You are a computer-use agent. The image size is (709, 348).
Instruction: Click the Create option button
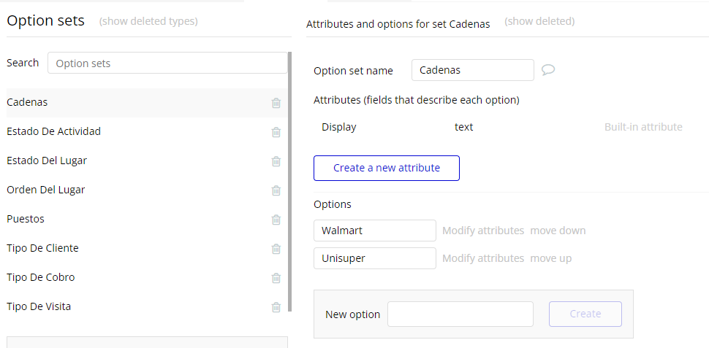(x=585, y=314)
